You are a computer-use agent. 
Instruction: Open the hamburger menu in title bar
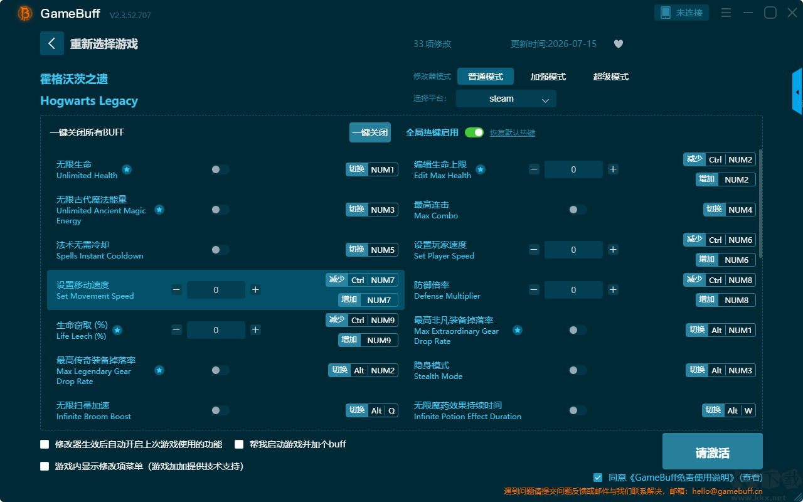(x=726, y=13)
